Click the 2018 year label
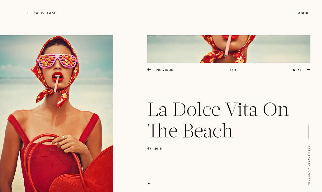 (158, 149)
